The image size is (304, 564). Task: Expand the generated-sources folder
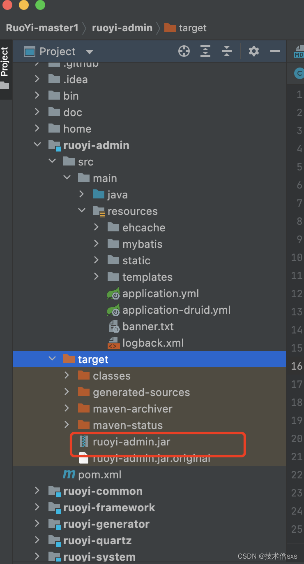coord(67,392)
